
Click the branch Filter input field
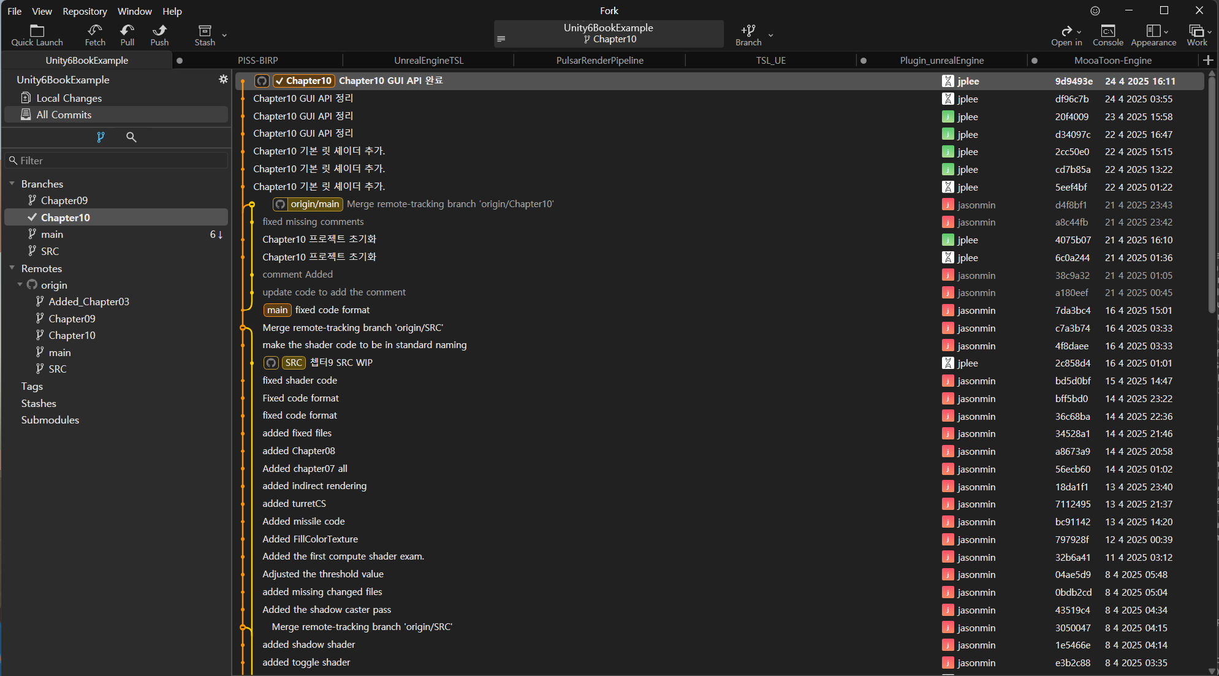pyautogui.click(x=116, y=161)
